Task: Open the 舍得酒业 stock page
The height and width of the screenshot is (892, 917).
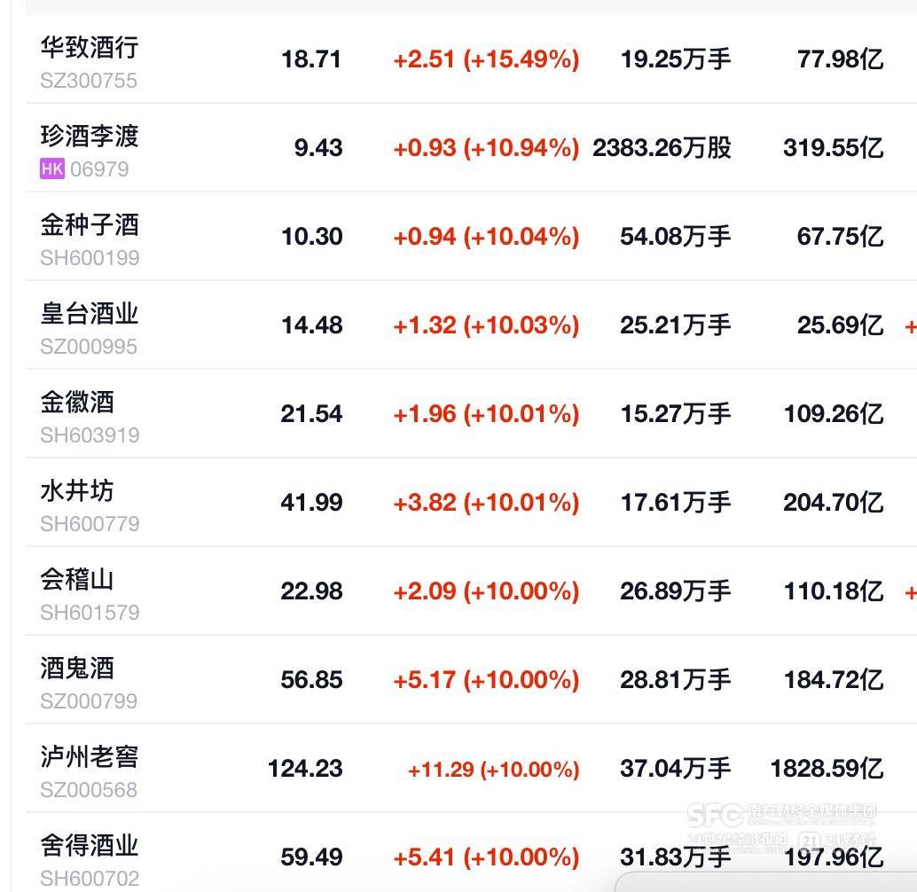Action: click(90, 845)
